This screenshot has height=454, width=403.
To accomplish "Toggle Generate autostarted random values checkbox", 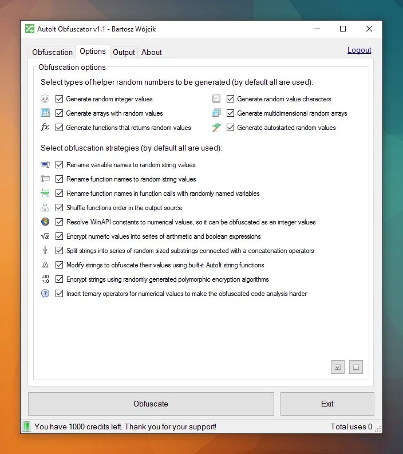I will coord(230,128).
